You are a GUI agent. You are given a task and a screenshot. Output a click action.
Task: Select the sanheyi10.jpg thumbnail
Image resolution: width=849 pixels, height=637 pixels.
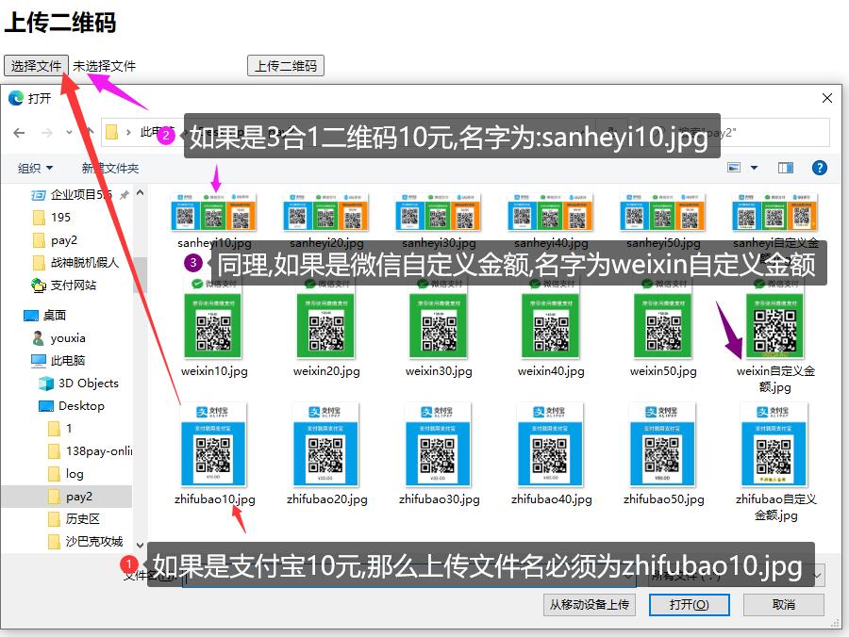click(214, 211)
